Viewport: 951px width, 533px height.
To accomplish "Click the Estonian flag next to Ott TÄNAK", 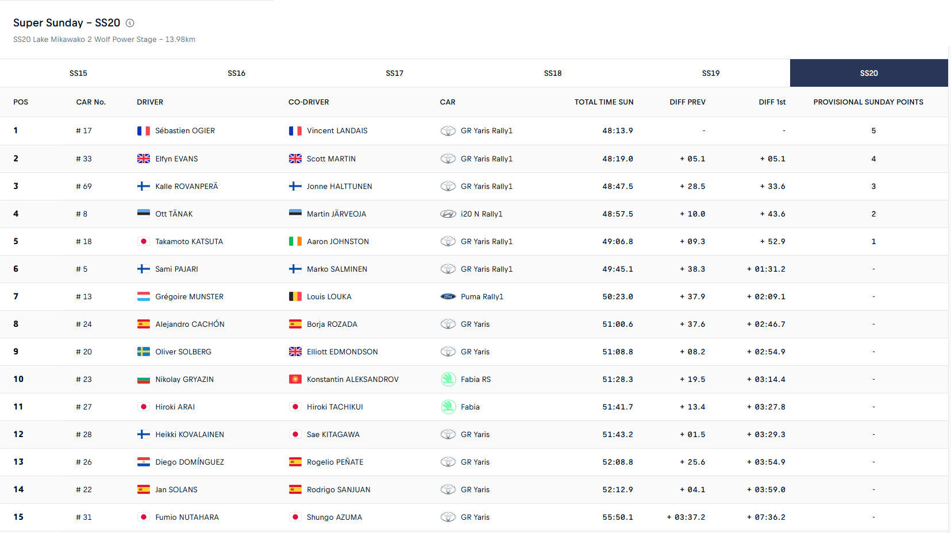I will tap(143, 214).
